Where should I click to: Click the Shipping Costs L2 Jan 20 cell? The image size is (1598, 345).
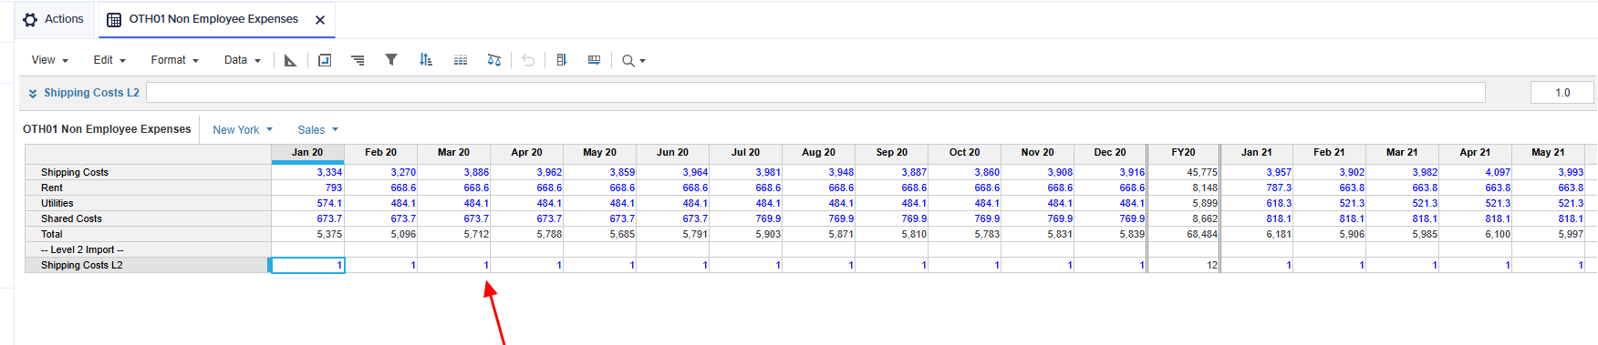coord(308,265)
